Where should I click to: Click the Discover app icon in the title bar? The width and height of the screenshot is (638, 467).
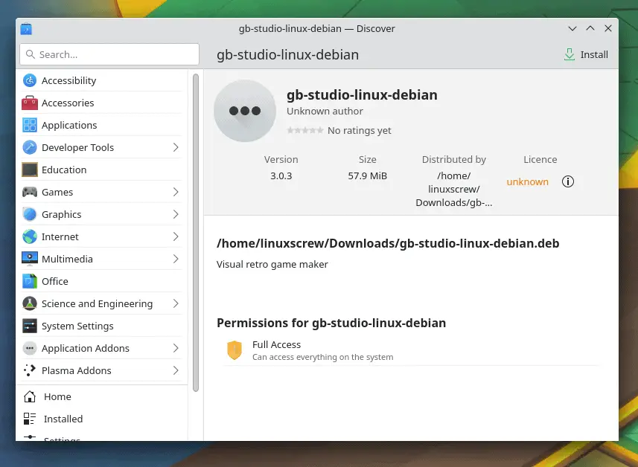click(x=26, y=29)
